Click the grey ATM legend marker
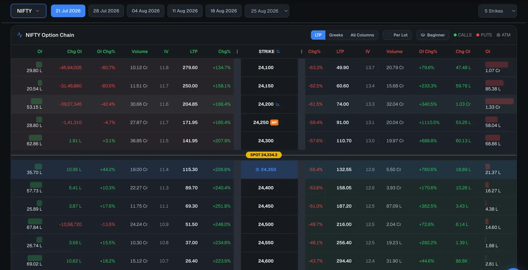This screenshot has width=528, height=270. 499,35
